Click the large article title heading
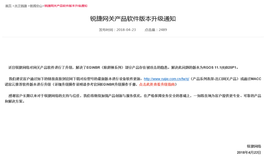The width and height of the screenshot is (269, 158). point(133,19)
